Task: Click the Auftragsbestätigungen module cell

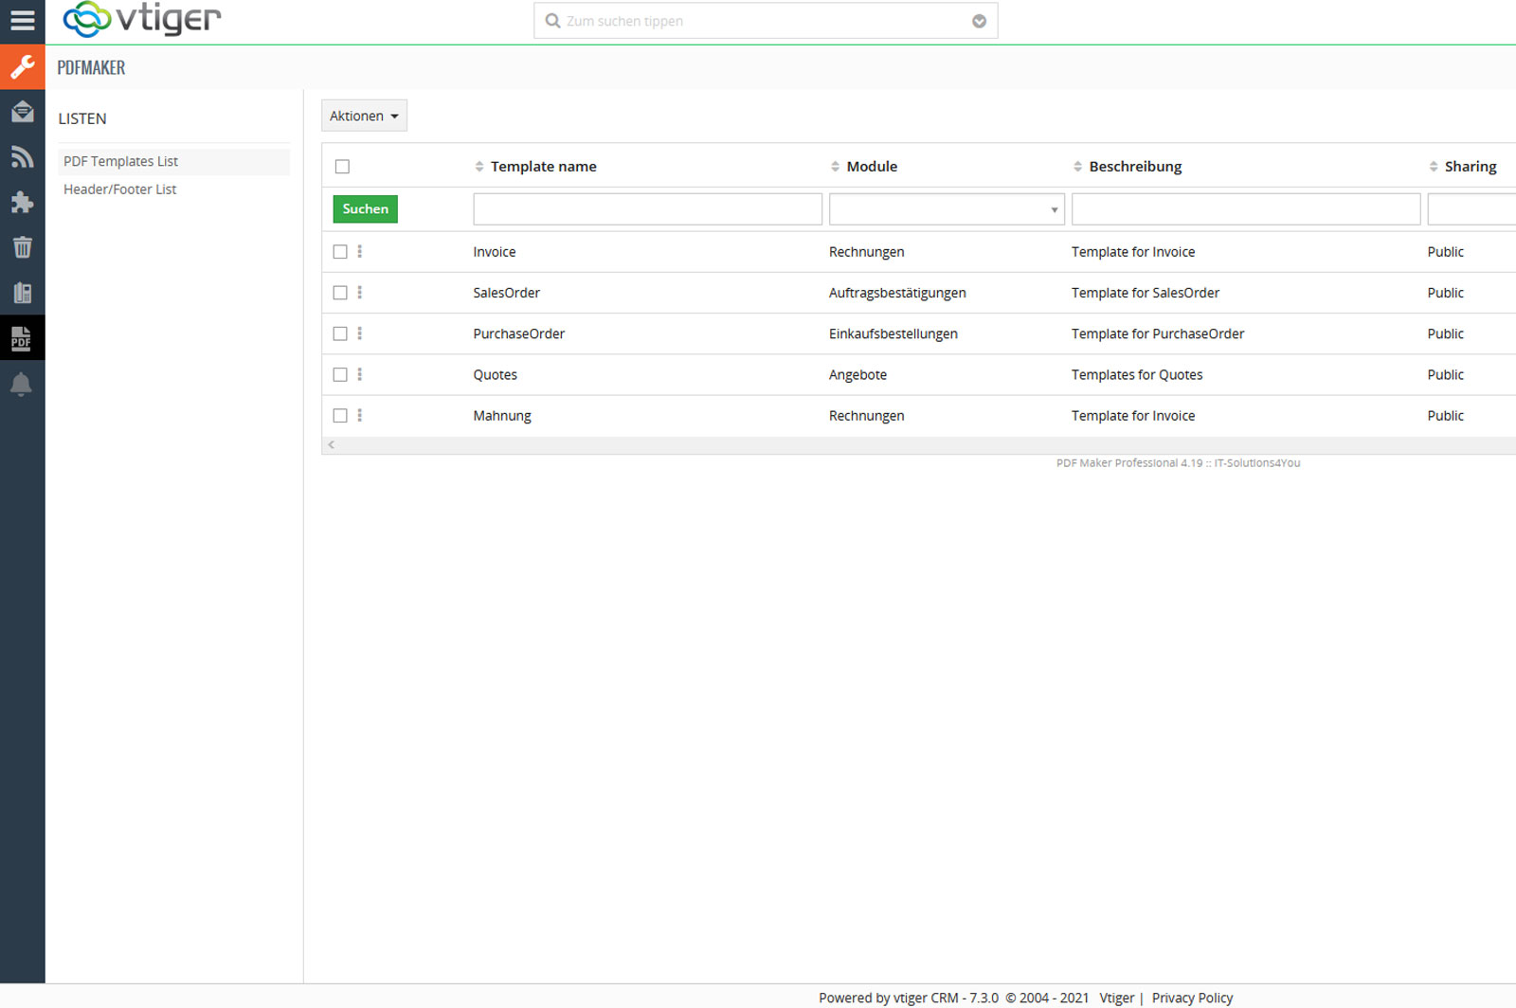Action: pos(897,293)
